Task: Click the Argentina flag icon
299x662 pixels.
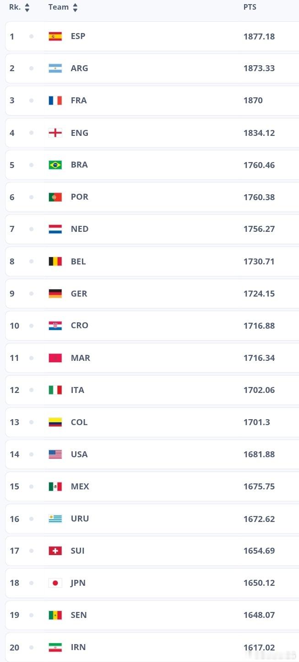Action: tap(55, 68)
